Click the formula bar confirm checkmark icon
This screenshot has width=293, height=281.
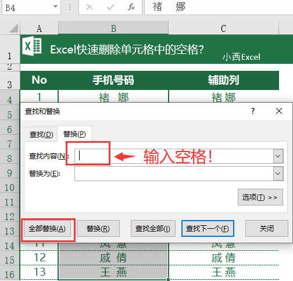pos(110,7)
